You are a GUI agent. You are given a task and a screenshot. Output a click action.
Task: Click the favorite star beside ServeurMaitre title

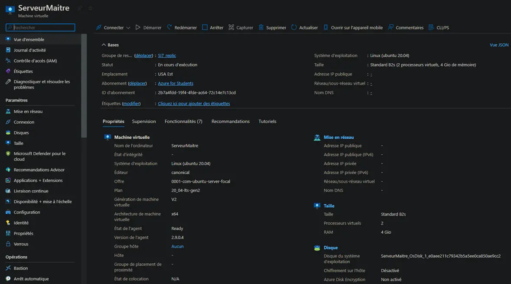pyautogui.click(x=90, y=8)
